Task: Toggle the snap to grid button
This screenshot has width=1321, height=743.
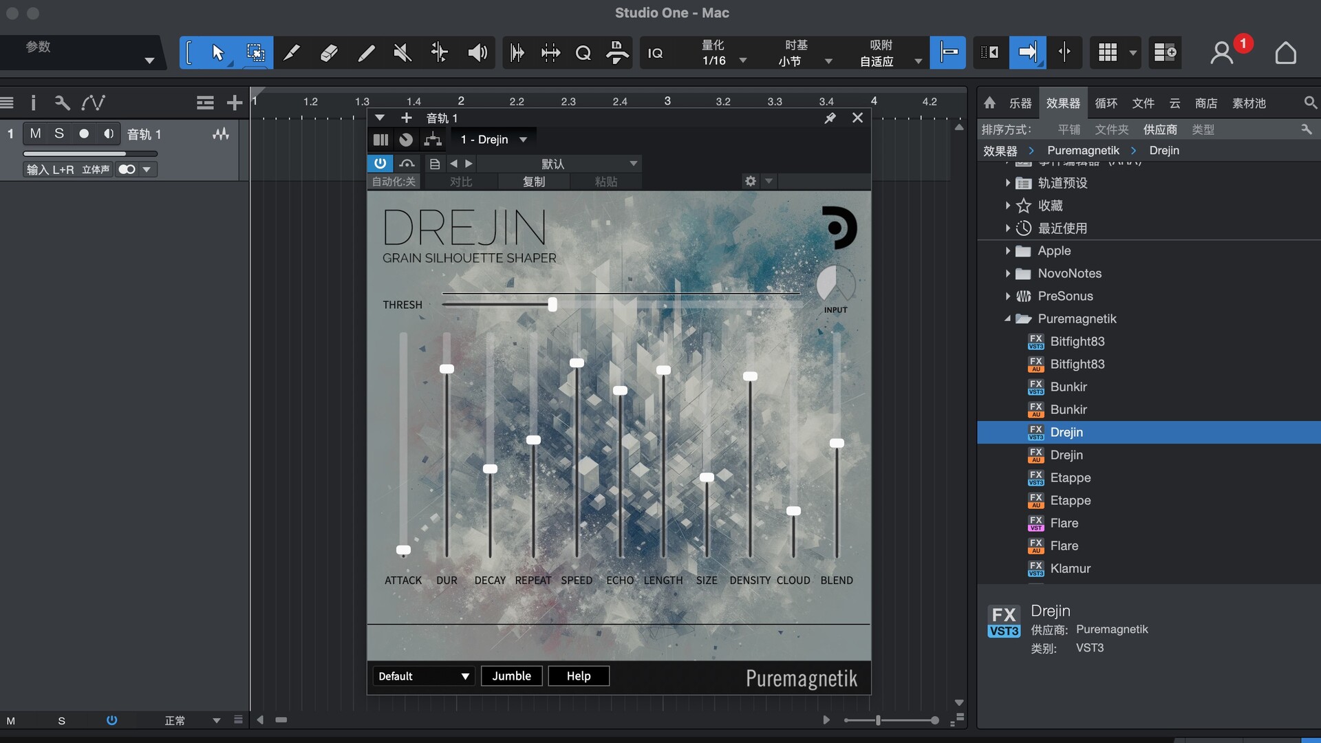Action: pos(948,53)
